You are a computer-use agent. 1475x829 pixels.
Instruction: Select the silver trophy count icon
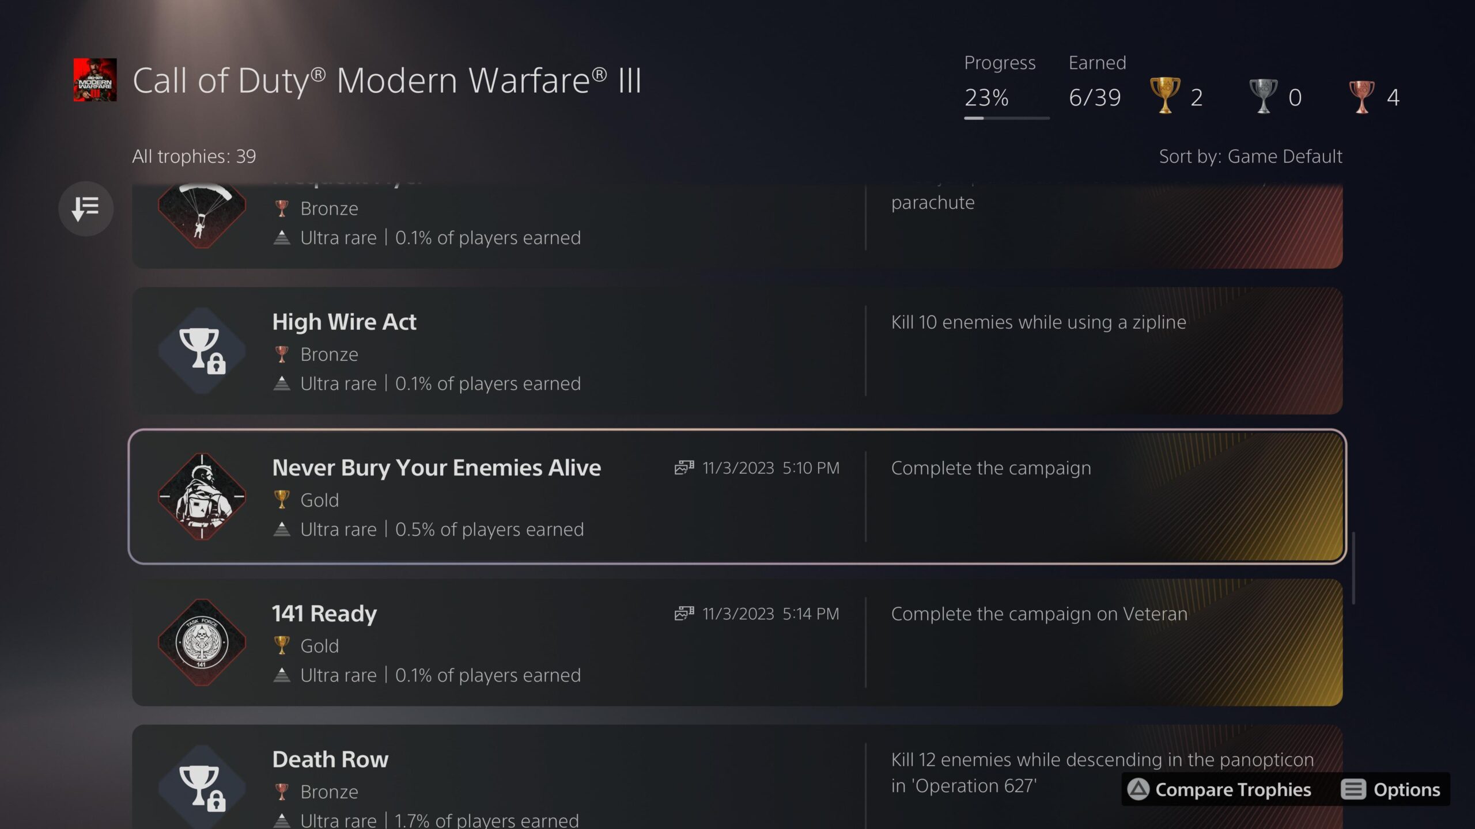[x=1263, y=96]
